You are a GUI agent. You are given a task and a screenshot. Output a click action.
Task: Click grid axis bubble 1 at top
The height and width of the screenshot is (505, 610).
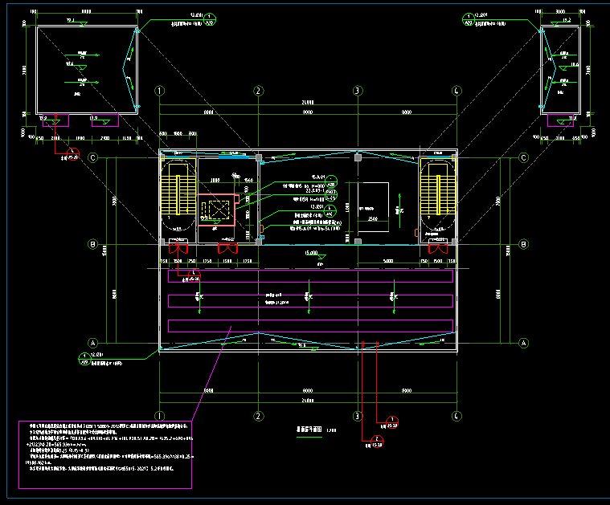(x=160, y=91)
